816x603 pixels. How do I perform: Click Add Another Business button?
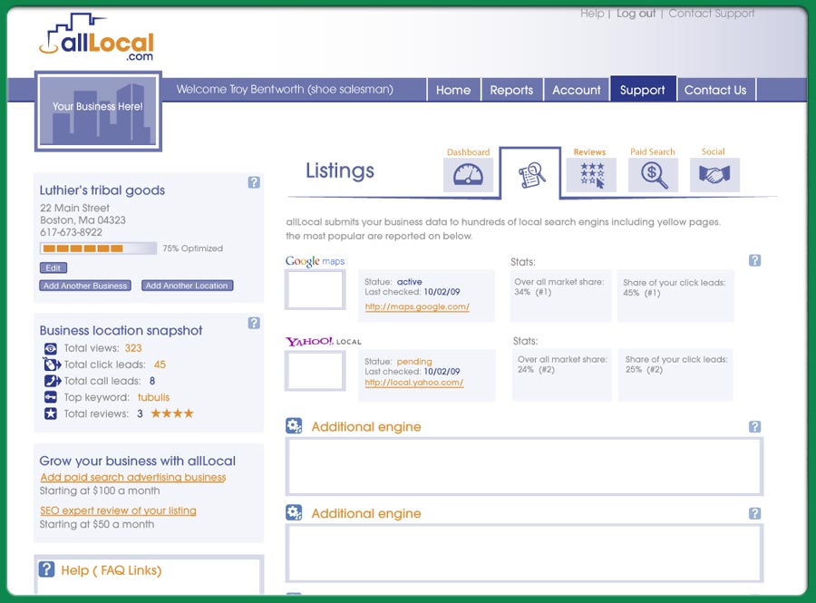[85, 286]
